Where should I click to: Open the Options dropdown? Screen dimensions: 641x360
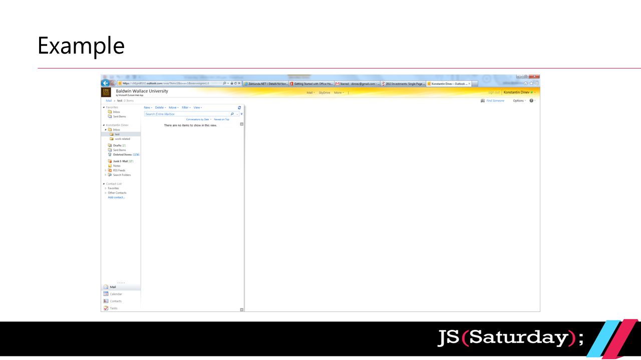[x=519, y=100]
